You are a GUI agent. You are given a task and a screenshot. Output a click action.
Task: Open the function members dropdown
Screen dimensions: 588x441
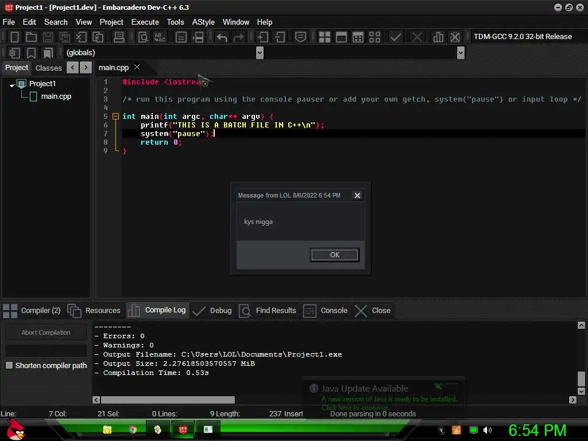[x=461, y=53]
